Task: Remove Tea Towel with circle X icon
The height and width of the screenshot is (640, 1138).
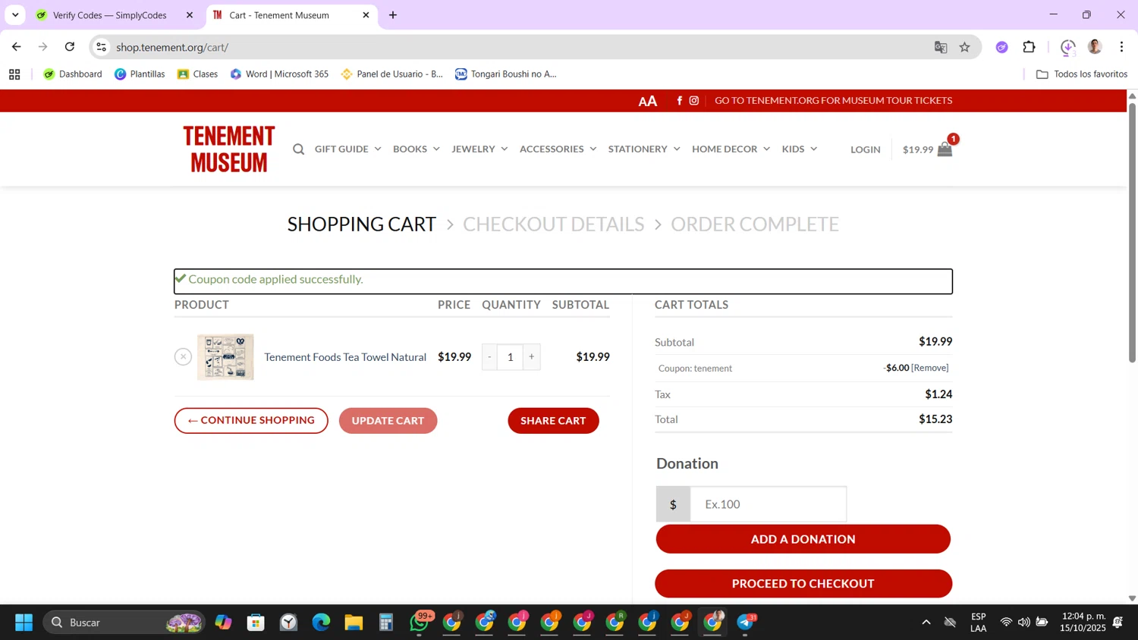Action: click(x=183, y=356)
